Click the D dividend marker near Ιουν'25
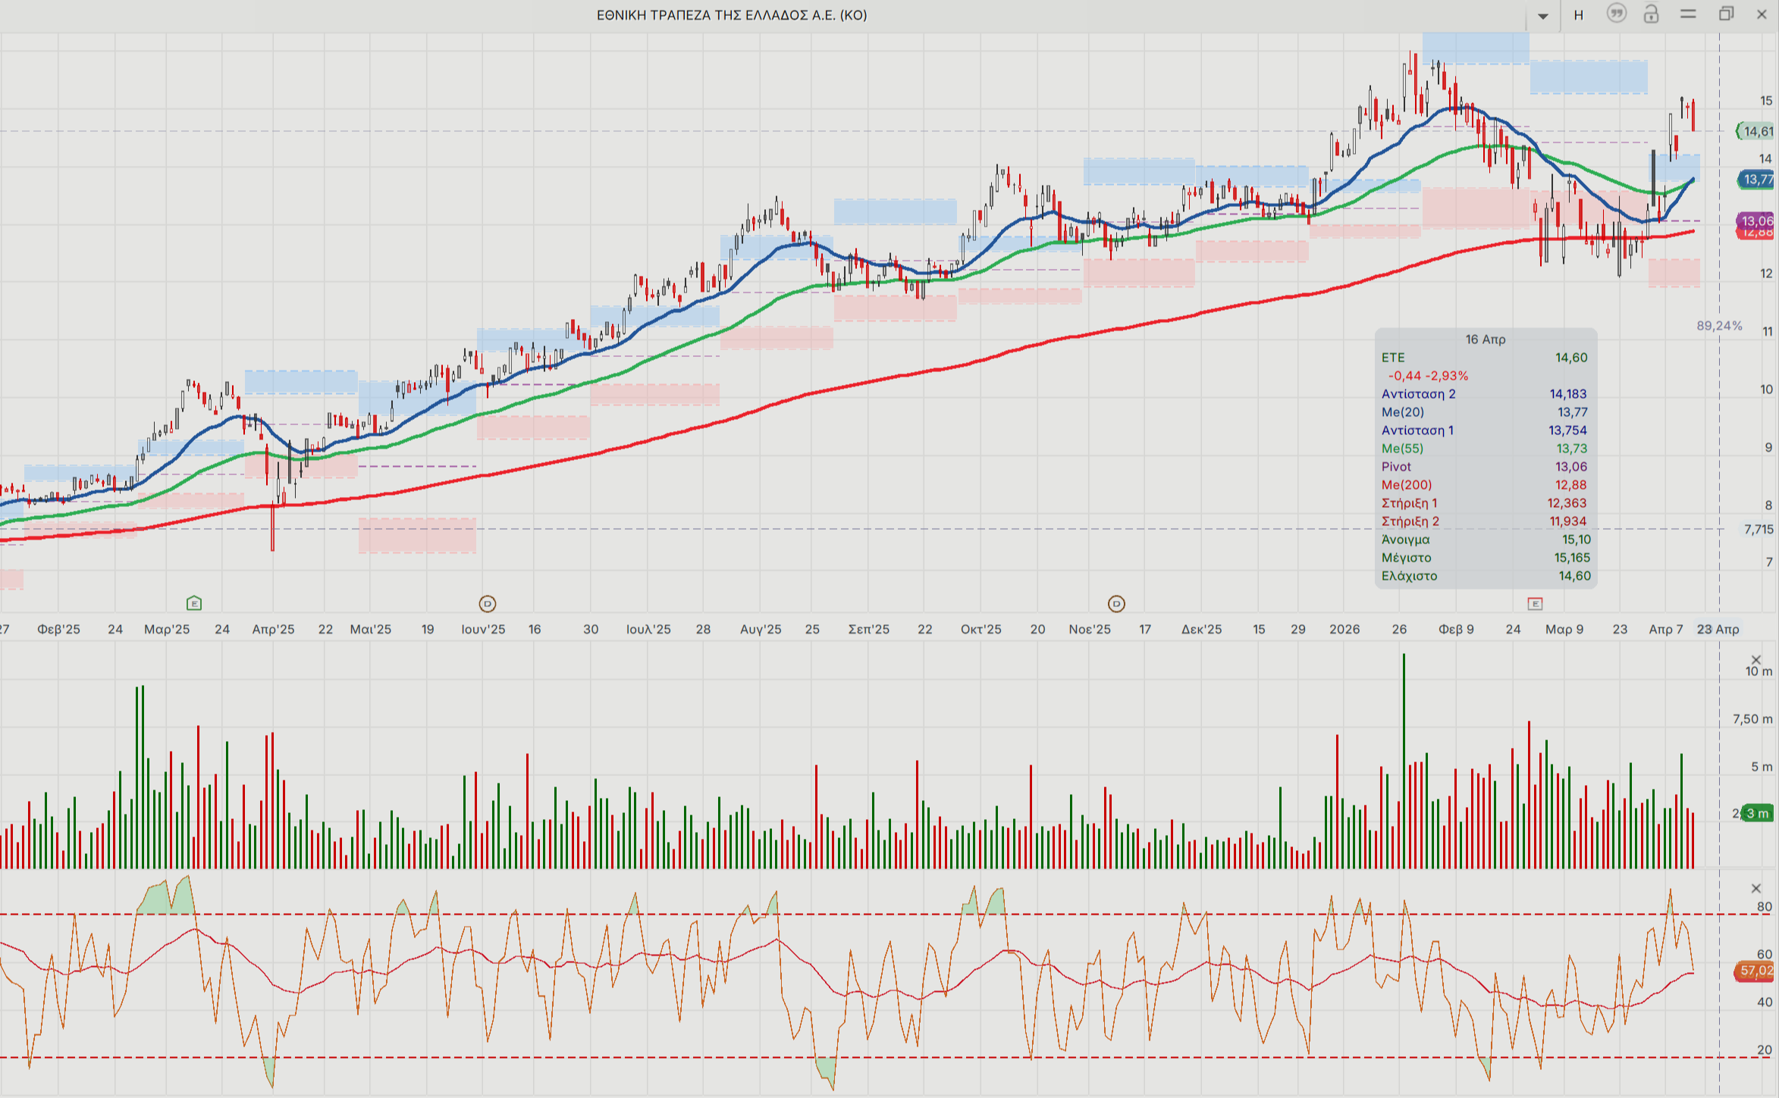The height and width of the screenshot is (1098, 1779). [x=488, y=604]
